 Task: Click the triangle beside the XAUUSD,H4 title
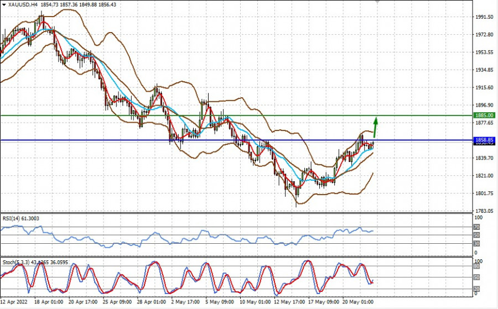click(x=4, y=4)
